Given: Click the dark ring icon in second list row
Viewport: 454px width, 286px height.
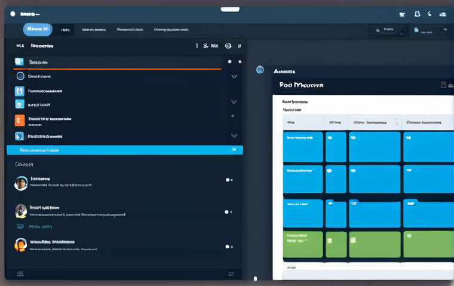Looking at the screenshot, I should [20, 76].
